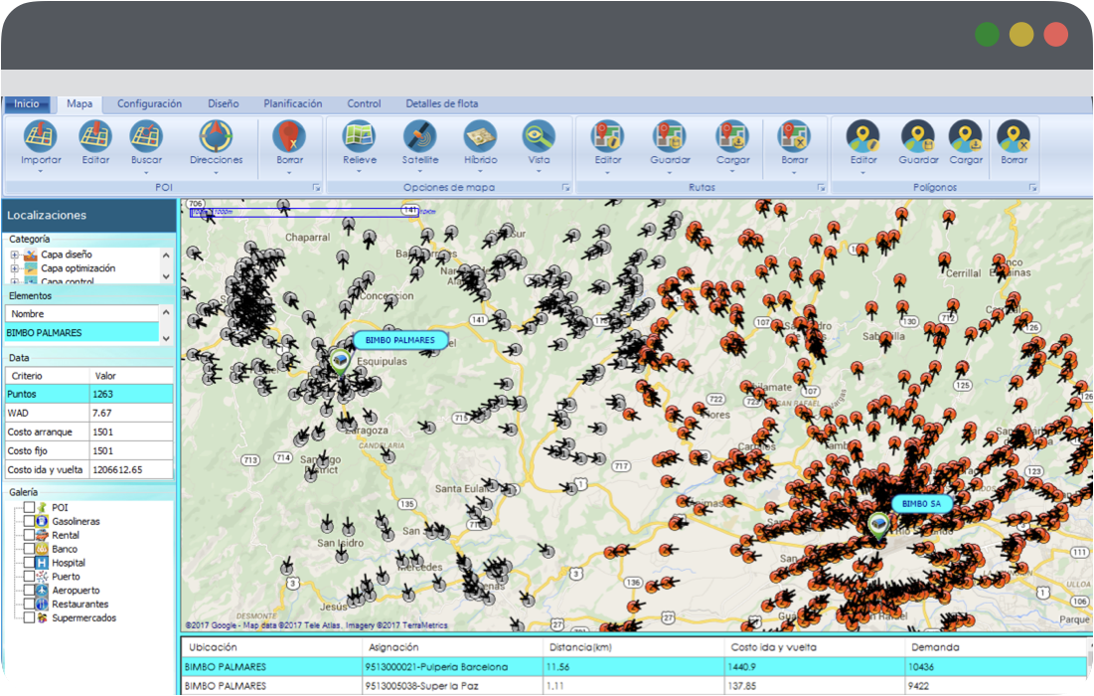Open the Poligonos Editor tool
Viewport: 1094px width, 696px height.
[x=863, y=137]
